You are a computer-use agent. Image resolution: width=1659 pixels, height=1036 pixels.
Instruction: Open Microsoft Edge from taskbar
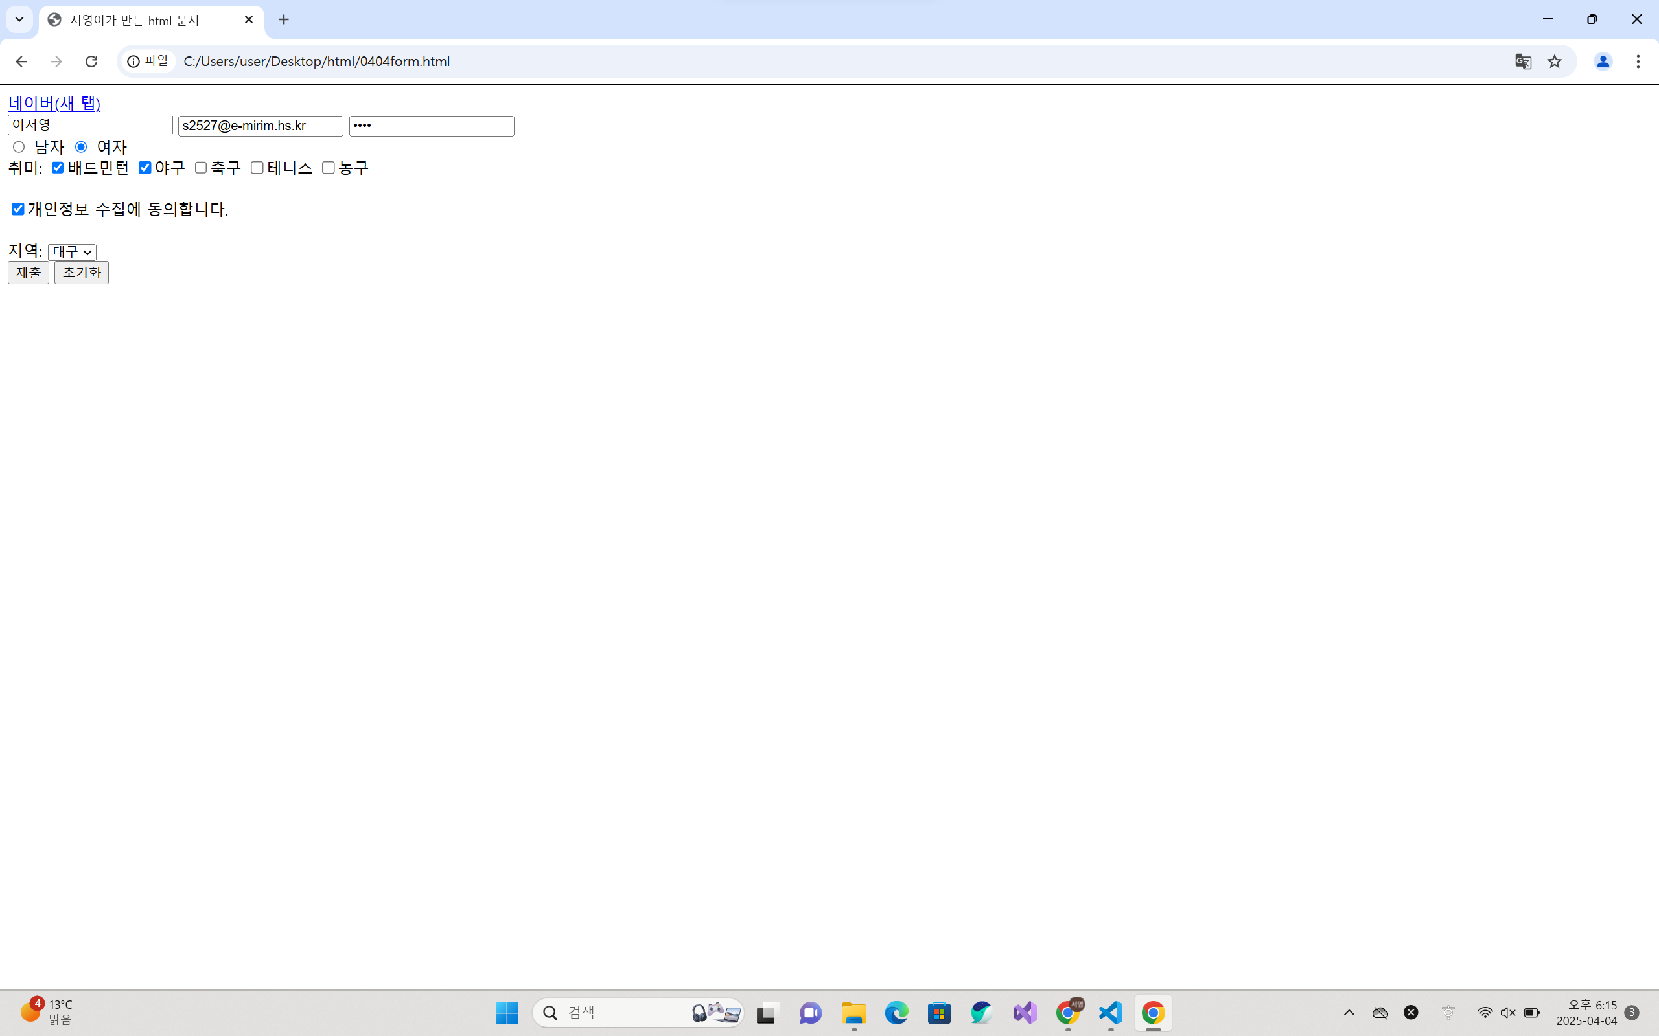pyautogui.click(x=896, y=1013)
